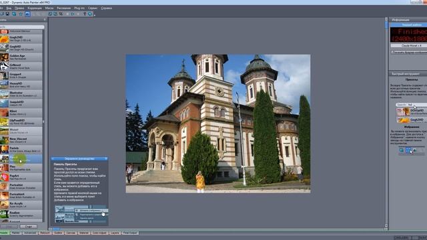The width and height of the screenshot is (427, 240).
Task: Select the Re-Acrylic preset
Action: [21, 205]
